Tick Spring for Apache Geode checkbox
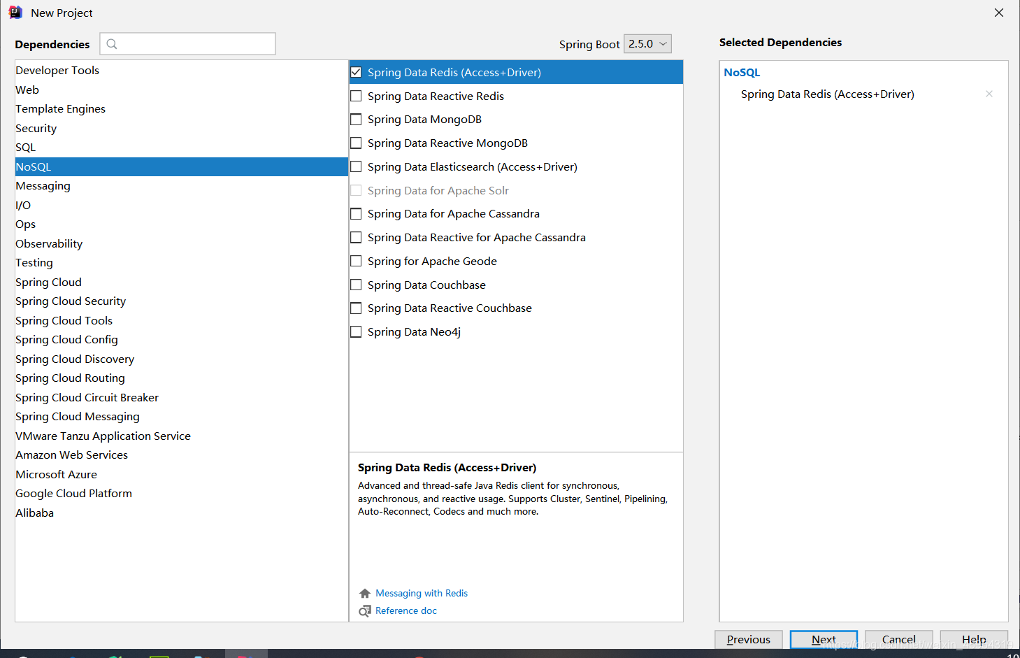 click(356, 261)
